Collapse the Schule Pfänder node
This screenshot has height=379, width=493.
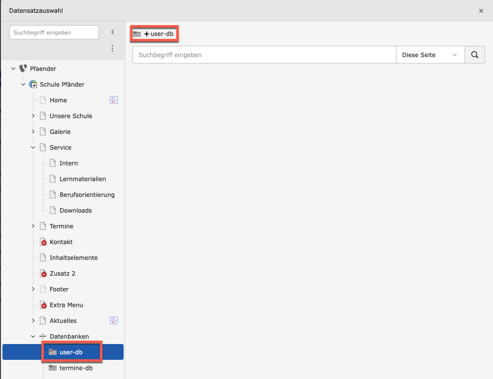click(x=23, y=84)
